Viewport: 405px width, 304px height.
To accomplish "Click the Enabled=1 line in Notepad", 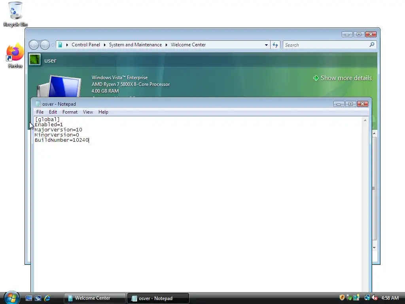I will pyautogui.click(x=49, y=125).
